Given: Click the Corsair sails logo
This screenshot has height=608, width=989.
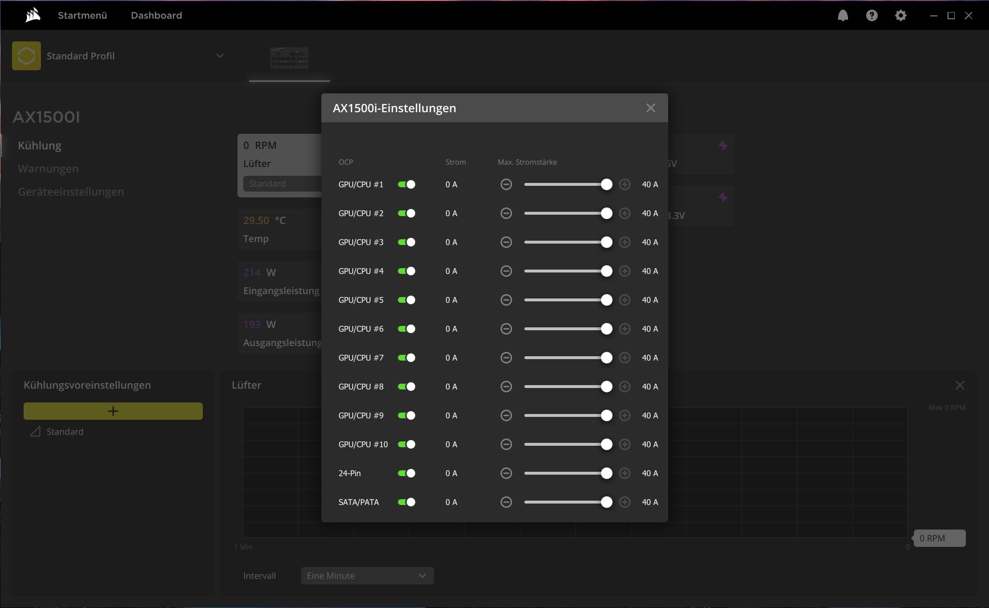Looking at the screenshot, I should click(x=33, y=15).
